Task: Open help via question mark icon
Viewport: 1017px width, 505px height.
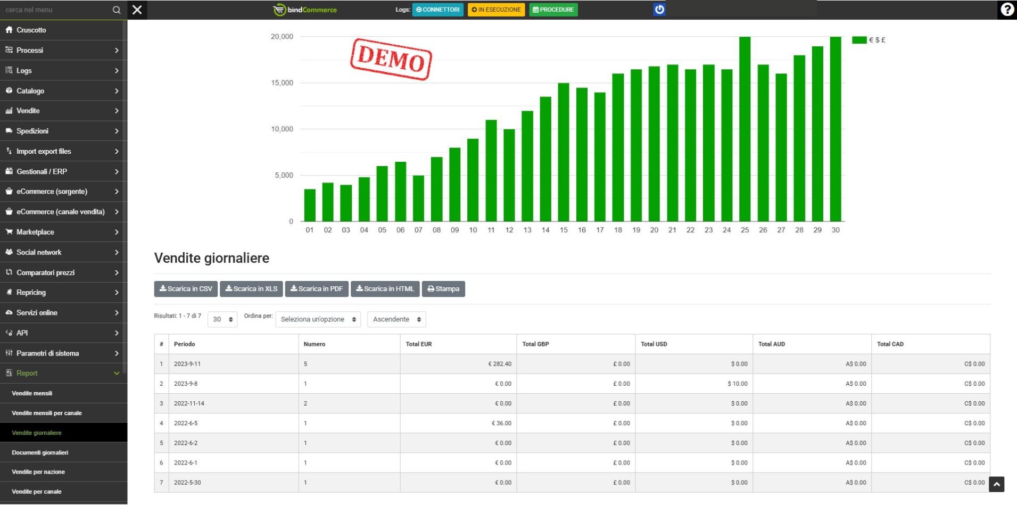Action: 1007,10
